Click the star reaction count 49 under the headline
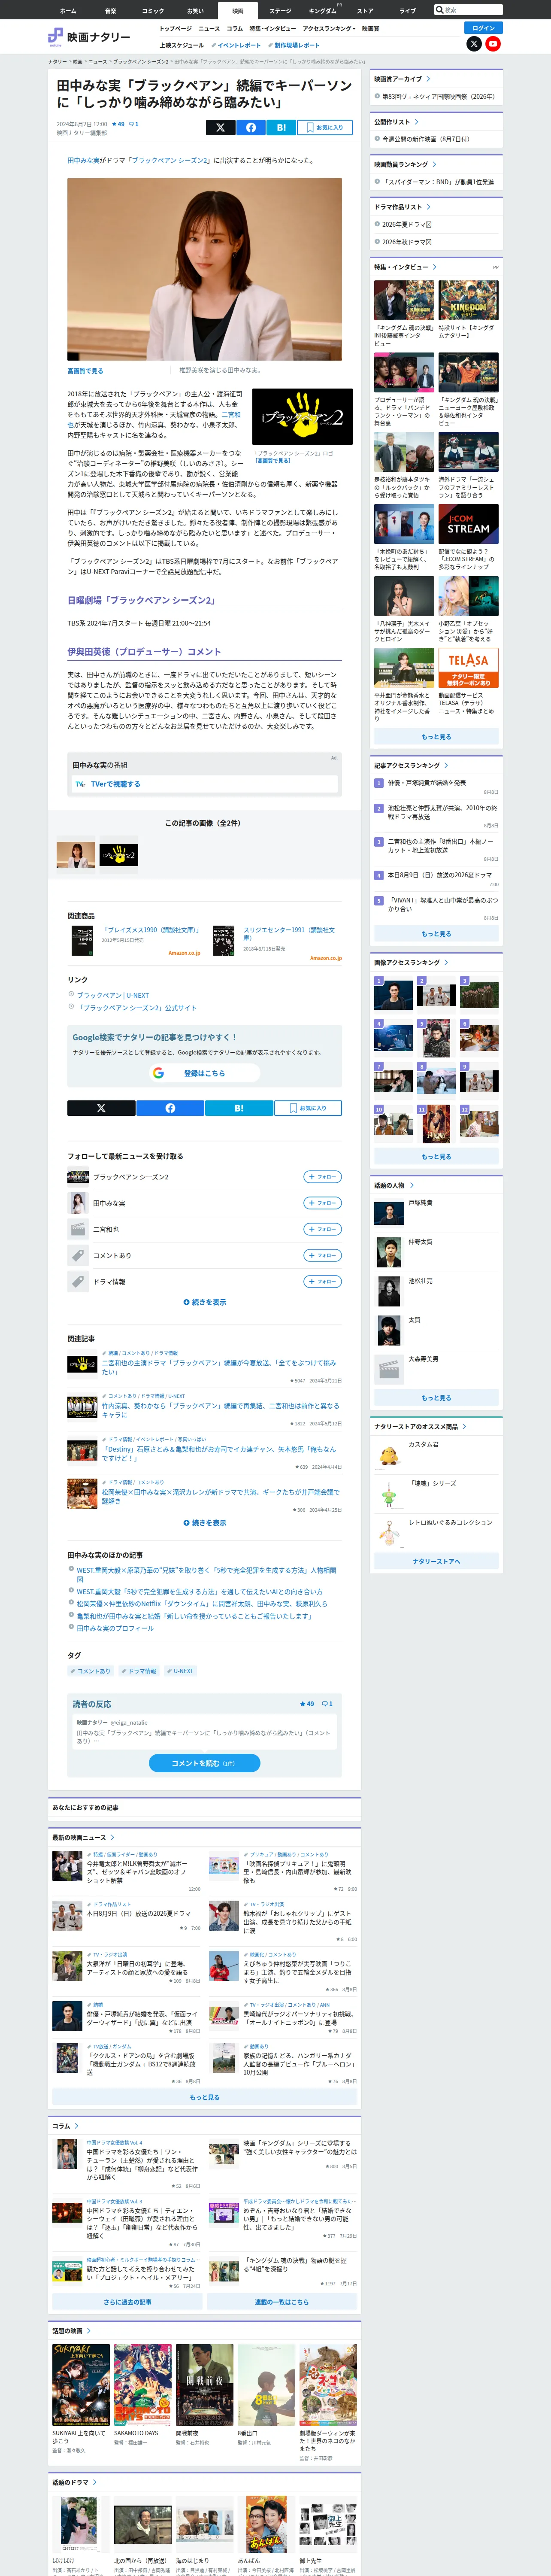The width and height of the screenshot is (551, 2576). click(x=118, y=124)
